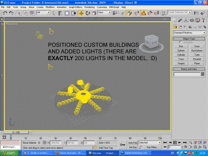The image size is (208, 156).
Task: Click the Align tool icon
Action: coord(203,13)
